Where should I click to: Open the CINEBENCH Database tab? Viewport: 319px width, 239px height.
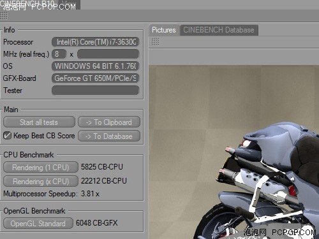[219, 30]
